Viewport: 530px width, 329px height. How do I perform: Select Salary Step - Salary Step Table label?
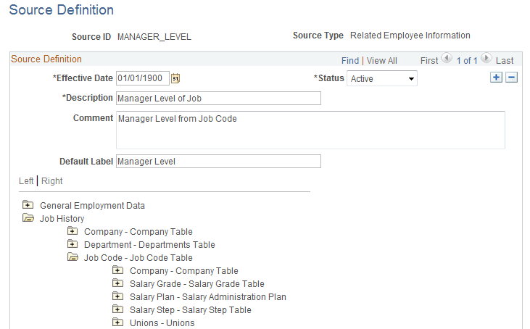[191, 310]
